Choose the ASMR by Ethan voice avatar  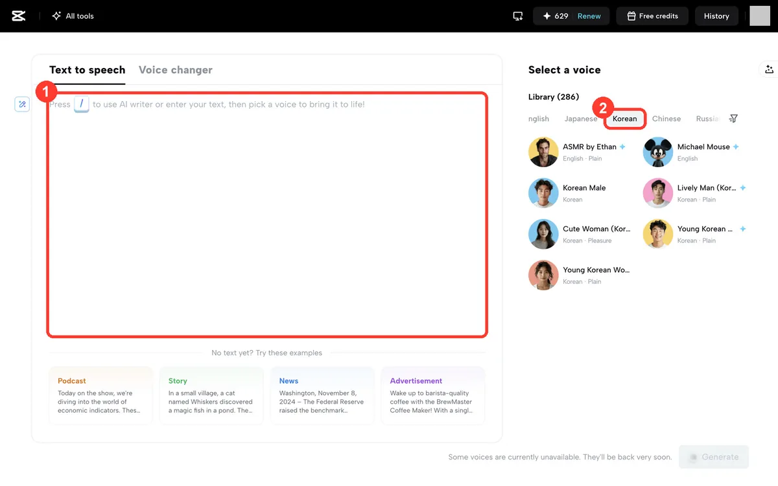(x=543, y=152)
